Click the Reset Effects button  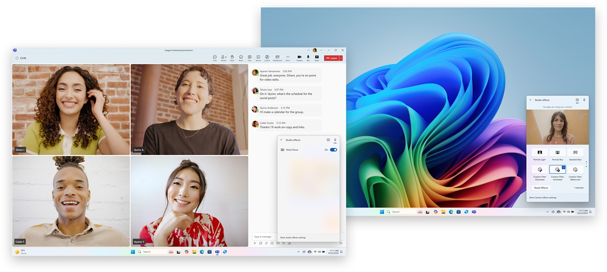[x=541, y=188]
